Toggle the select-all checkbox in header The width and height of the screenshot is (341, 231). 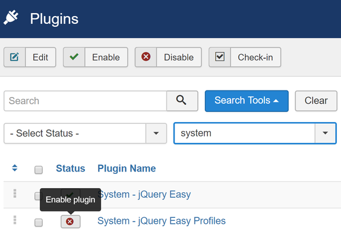39,170
